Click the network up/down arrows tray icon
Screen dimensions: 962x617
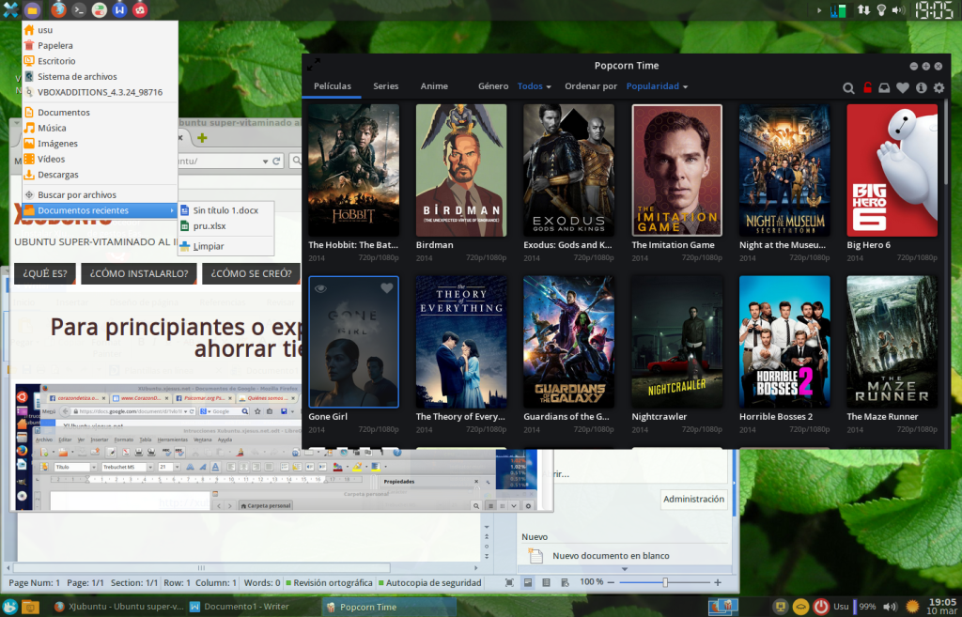point(863,9)
